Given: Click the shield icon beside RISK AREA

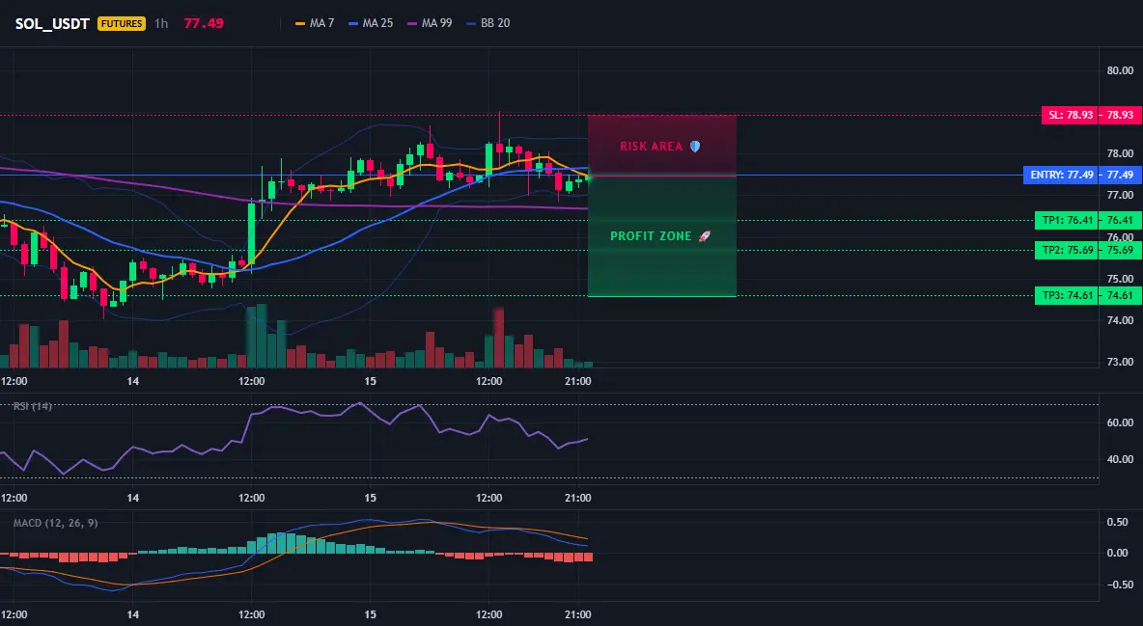Looking at the screenshot, I should coord(695,147).
